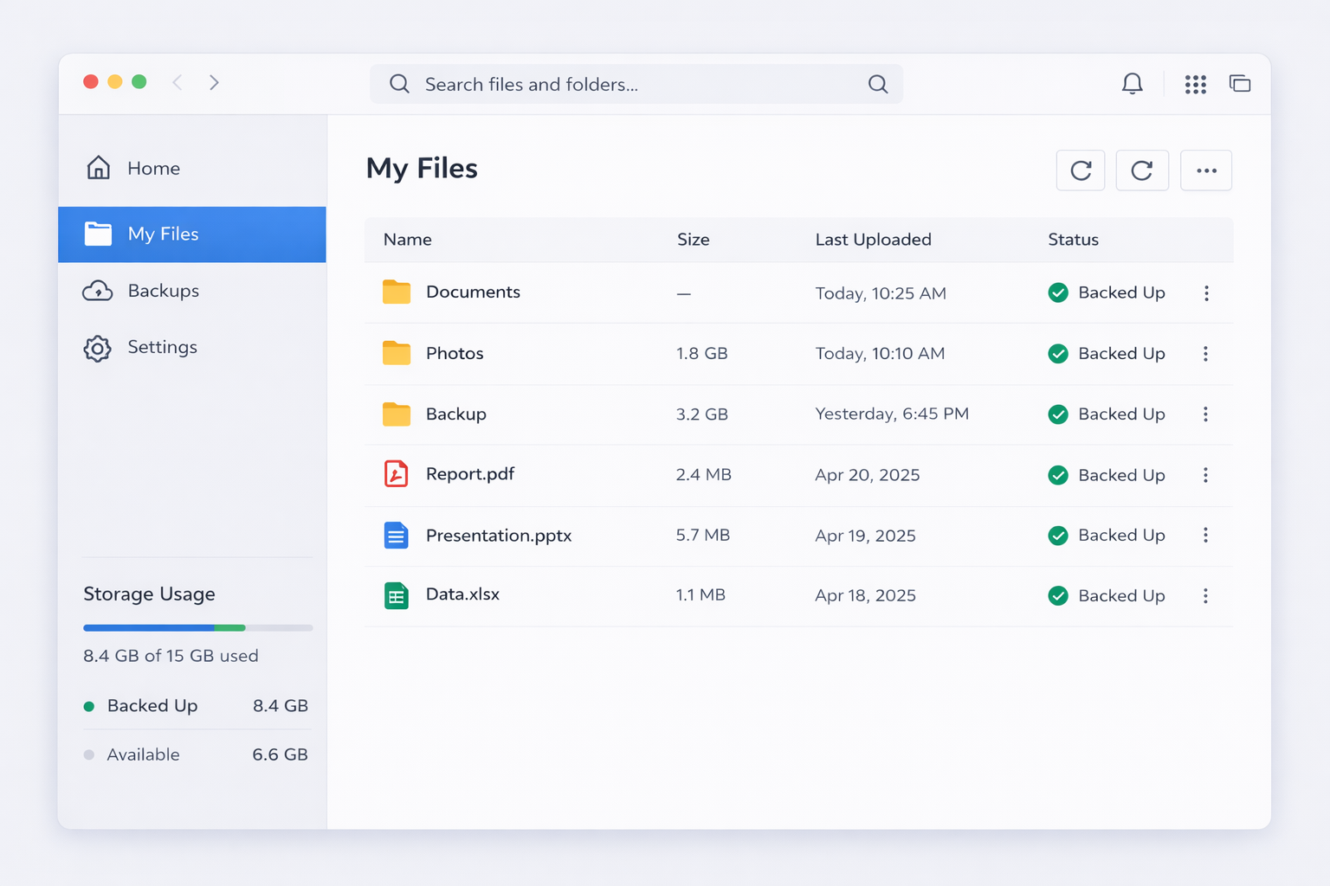Click the Storage Usage progress bar
The image size is (1330, 886).
pyautogui.click(x=197, y=627)
